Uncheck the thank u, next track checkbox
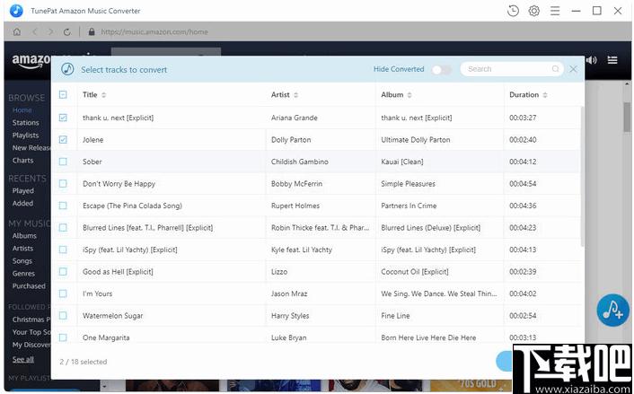 point(63,118)
